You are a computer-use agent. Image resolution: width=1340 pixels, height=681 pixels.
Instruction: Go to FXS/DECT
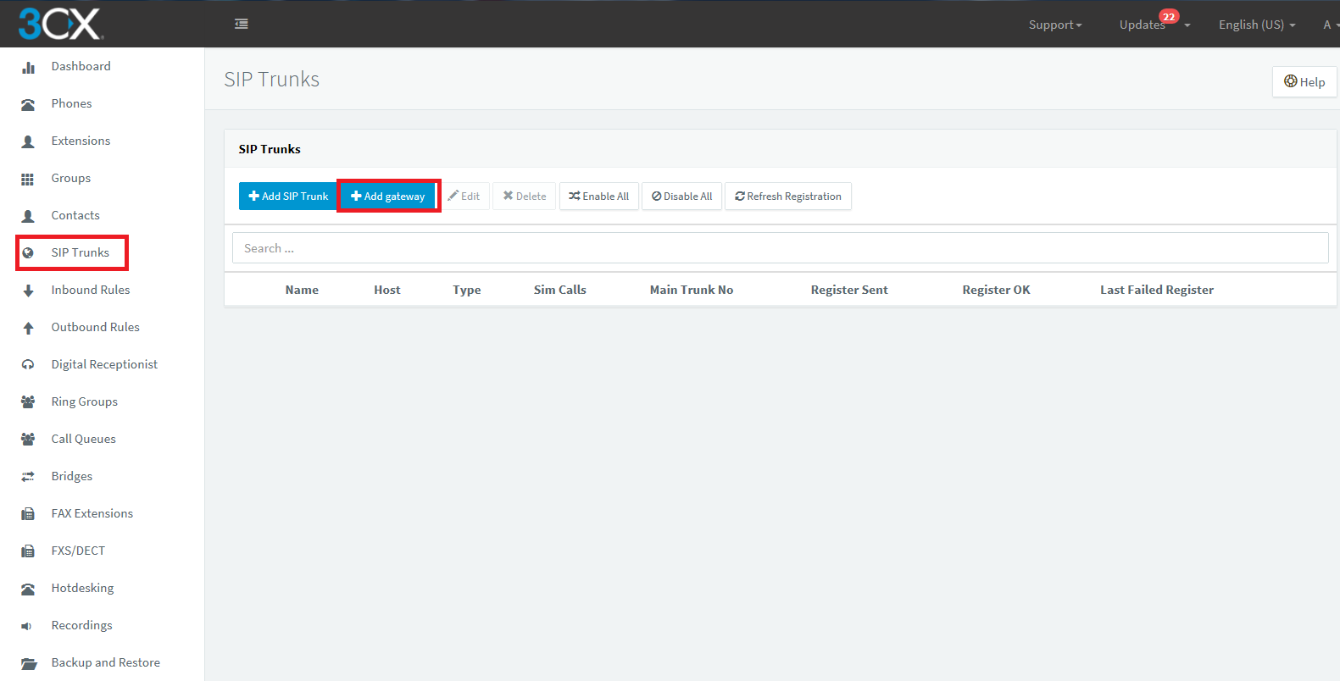[78, 551]
